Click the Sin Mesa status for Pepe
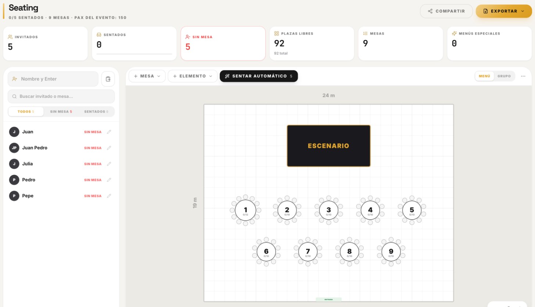The width and height of the screenshot is (535, 307). [93, 196]
